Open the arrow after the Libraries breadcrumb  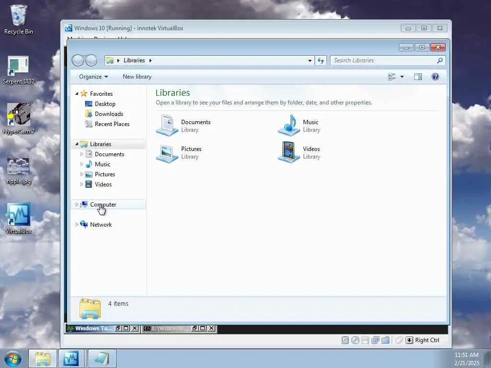(150, 60)
